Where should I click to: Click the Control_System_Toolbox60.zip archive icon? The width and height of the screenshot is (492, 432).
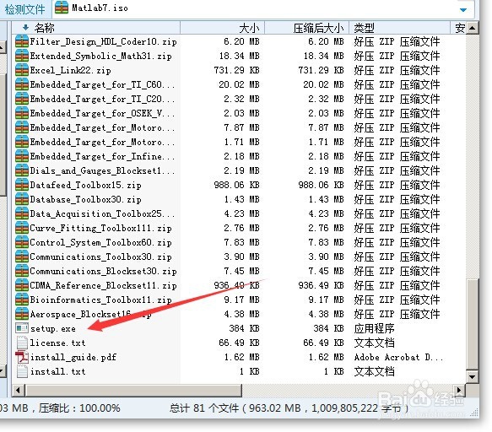point(22,242)
